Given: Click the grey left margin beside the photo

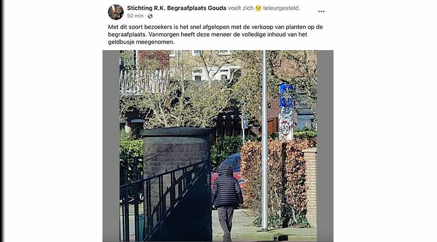Looking at the screenshot, I should pos(111,146).
